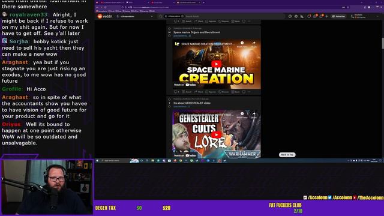Grab the Reddit page vertical scrollbar
384x216 pixels.
click(x=383, y=43)
